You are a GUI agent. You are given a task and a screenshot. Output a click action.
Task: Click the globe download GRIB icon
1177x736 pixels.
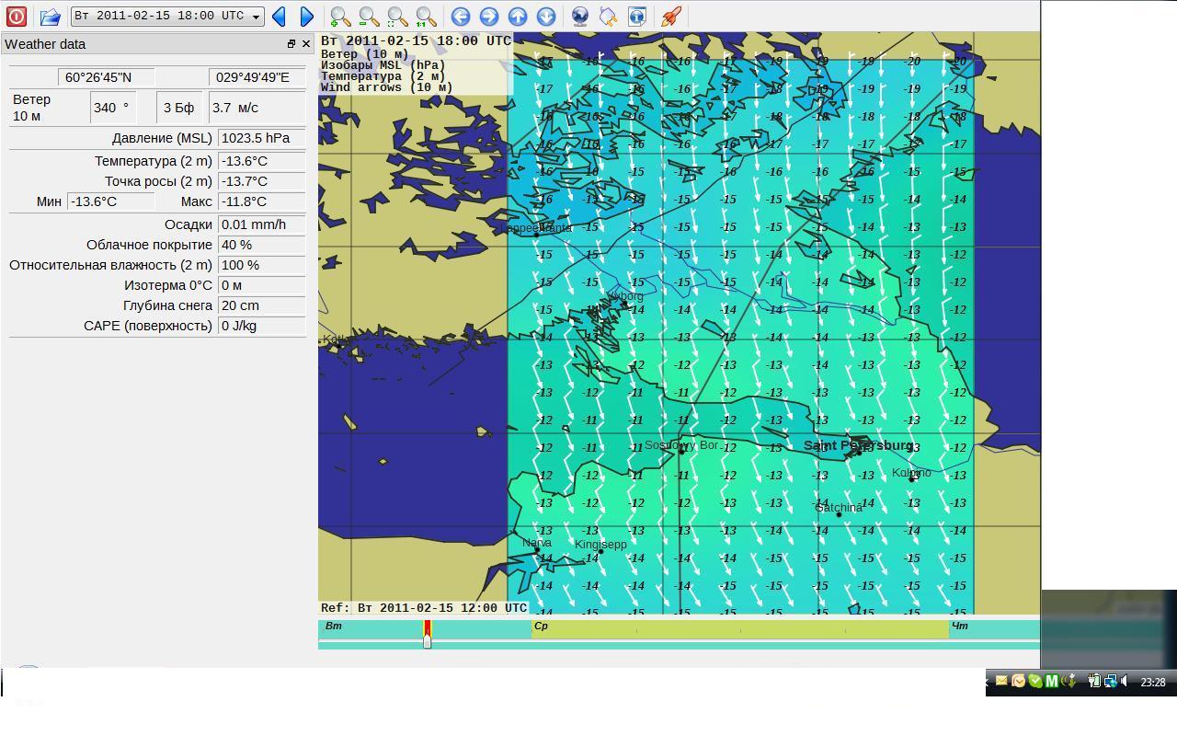point(580,16)
